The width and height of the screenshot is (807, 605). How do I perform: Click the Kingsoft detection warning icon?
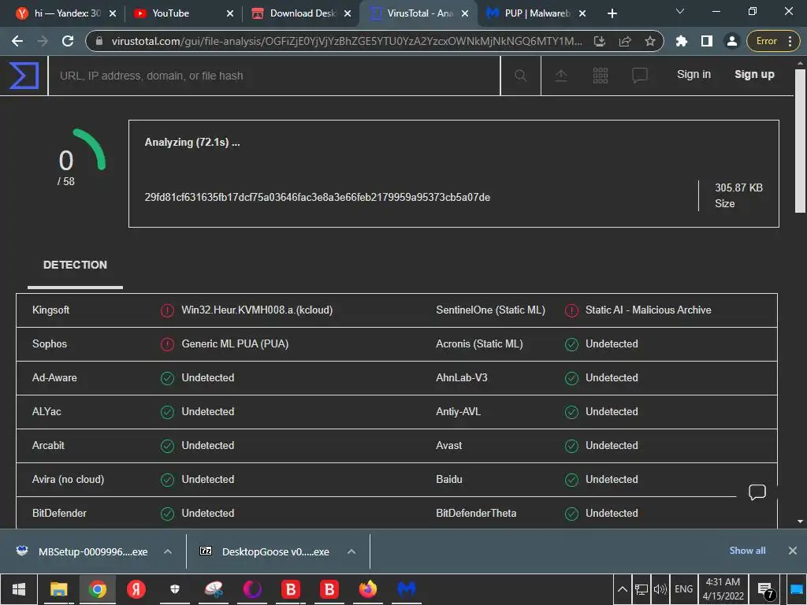(167, 310)
